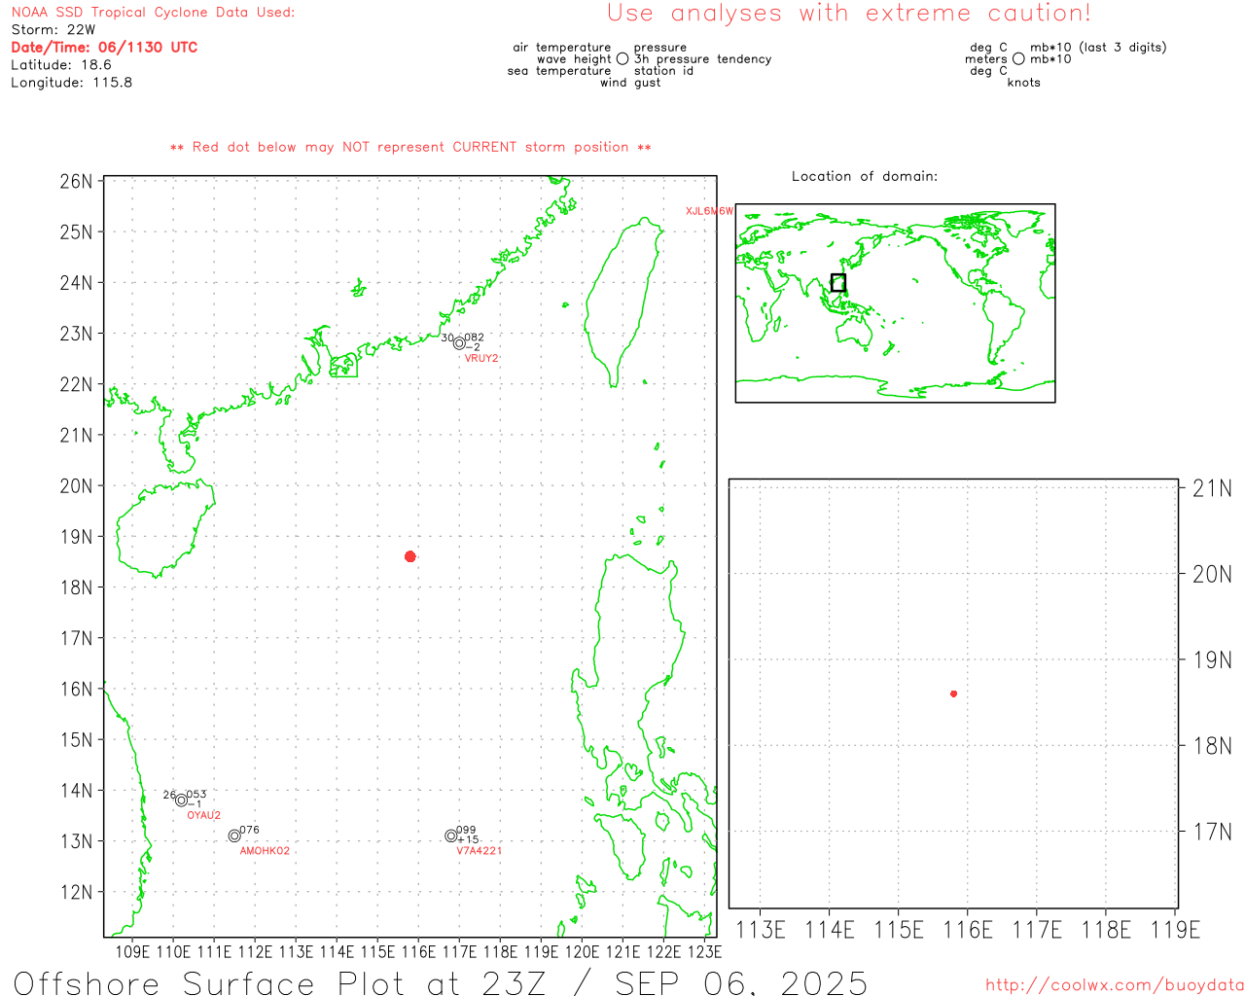The image size is (1245, 996).
Task: Click pressure value 053 at station OYAU2
Action: (196, 795)
